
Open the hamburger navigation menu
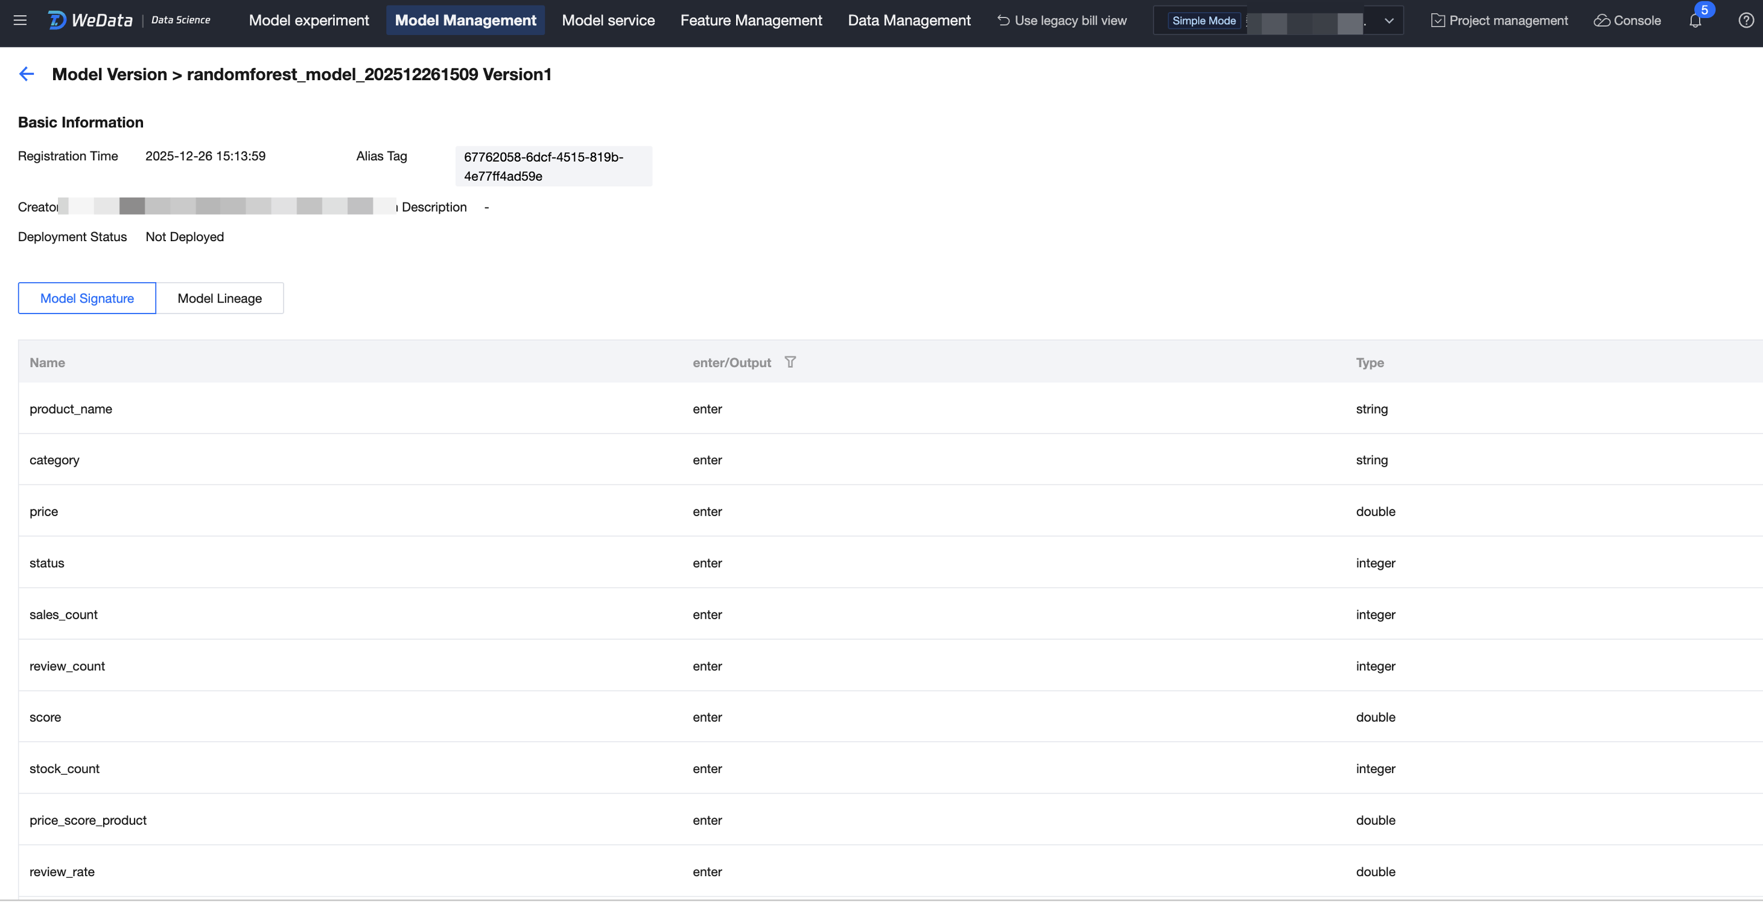point(20,20)
